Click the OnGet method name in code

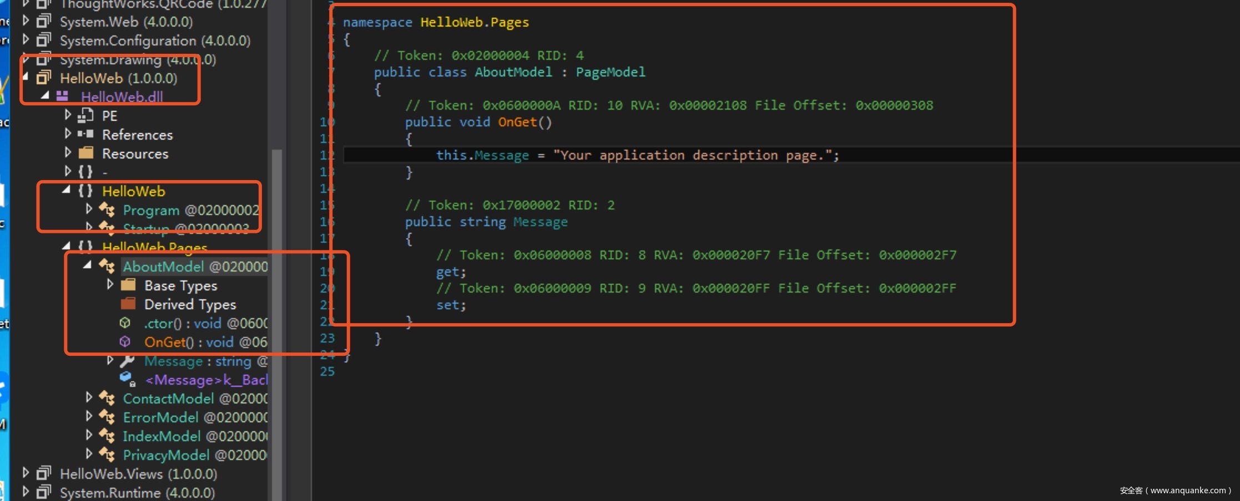point(517,122)
